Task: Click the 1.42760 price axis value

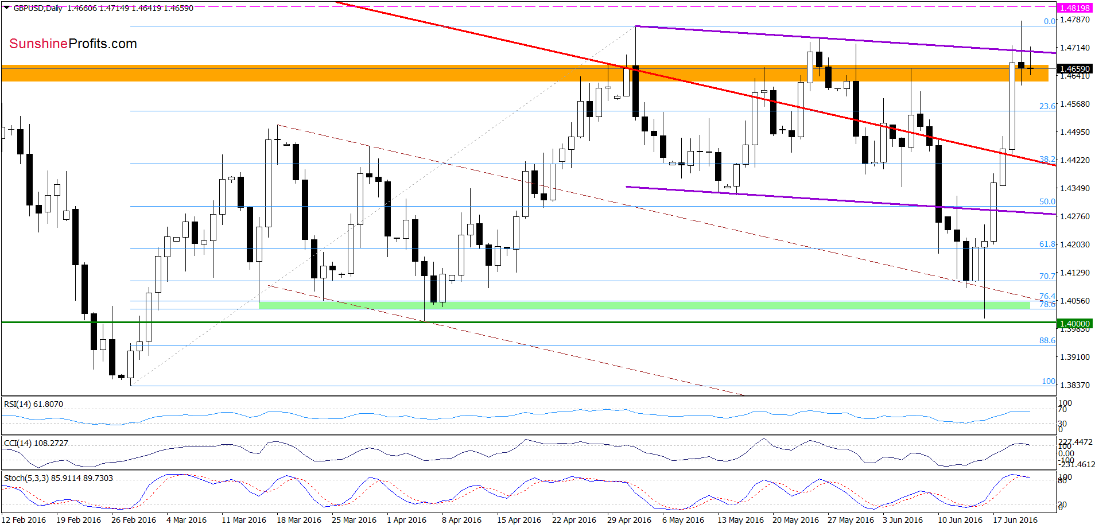Action: click(1075, 216)
